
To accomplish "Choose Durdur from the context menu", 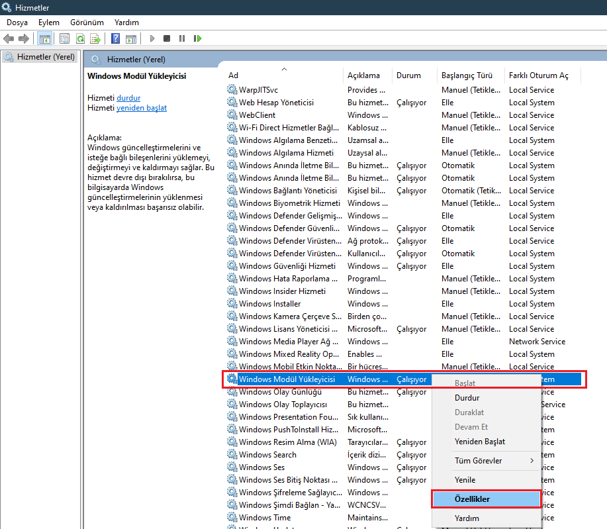I will 486,398.
